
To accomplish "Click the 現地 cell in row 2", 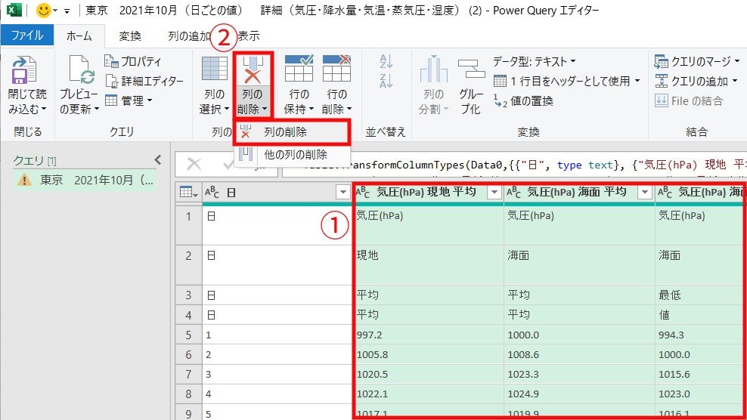I will pos(428,265).
